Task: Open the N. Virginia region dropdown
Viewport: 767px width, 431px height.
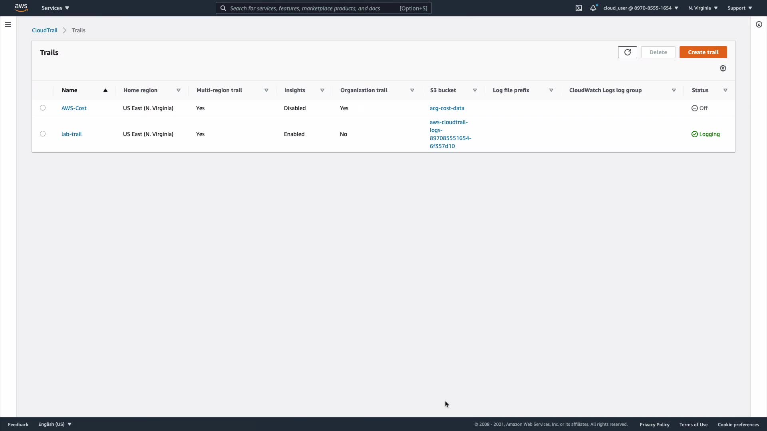Action: (x=703, y=8)
